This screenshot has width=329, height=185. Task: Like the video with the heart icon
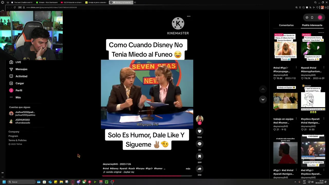click(x=199, y=131)
